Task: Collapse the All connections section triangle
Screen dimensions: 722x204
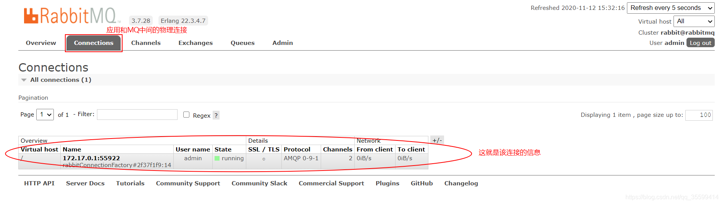Action: click(x=24, y=80)
